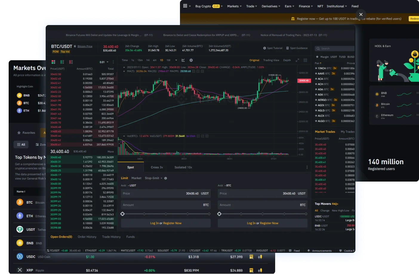
Task: Open USDC row trade candlestick icon
Action: point(260,257)
